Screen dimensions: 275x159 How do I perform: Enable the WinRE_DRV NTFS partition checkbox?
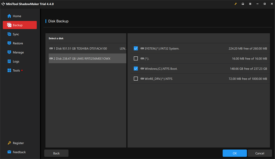136,79
